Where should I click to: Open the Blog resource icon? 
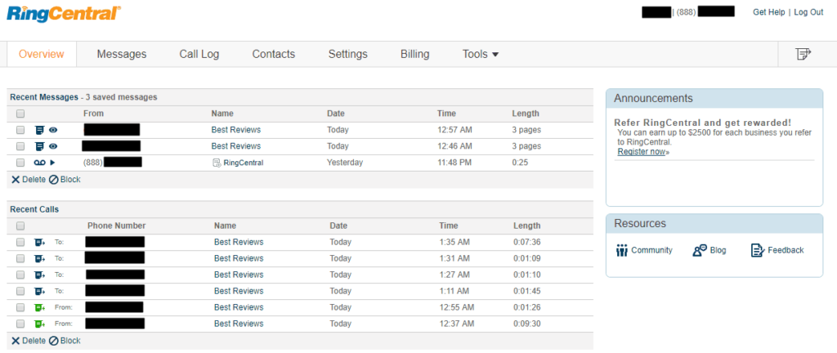click(x=700, y=250)
